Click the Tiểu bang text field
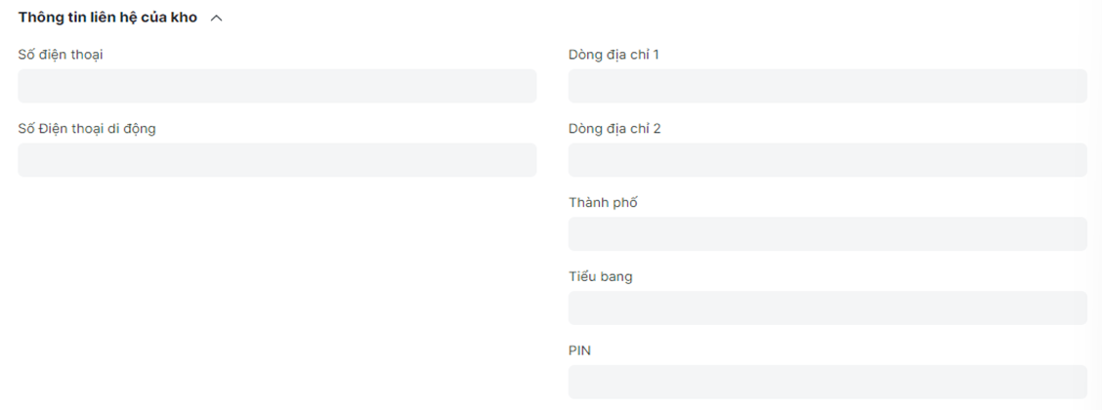Viewport: 1102px width, 410px height. pyautogui.click(x=827, y=307)
